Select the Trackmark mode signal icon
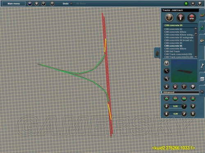This screenshot has width=205, height=153. click(180, 18)
